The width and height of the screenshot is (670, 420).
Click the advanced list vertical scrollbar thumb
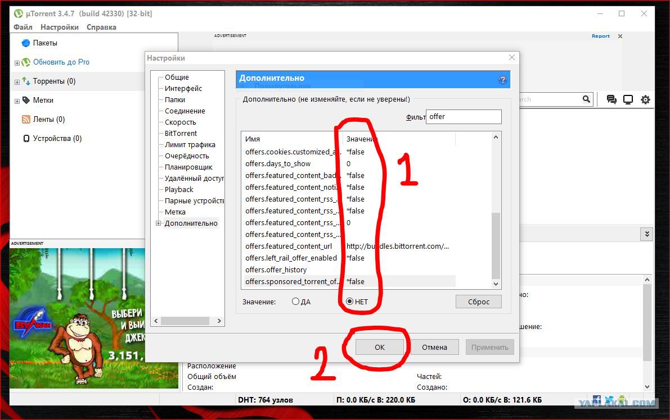tap(496, 245)
